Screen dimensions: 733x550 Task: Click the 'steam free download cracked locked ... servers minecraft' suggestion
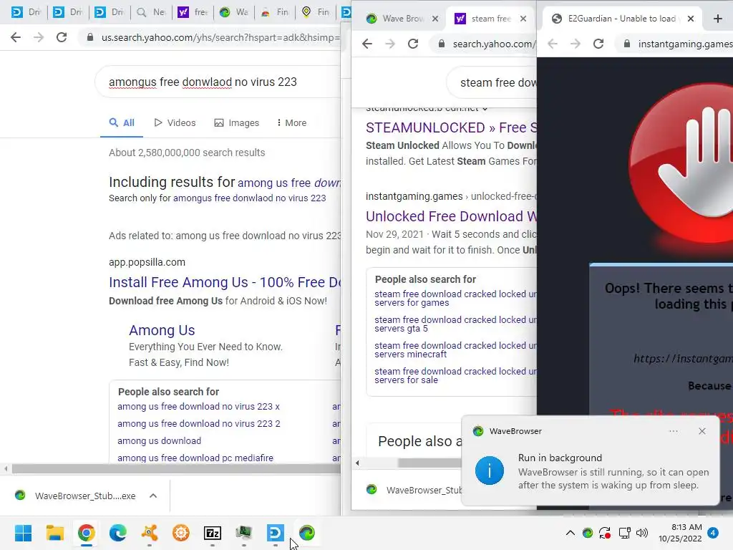click(x=455, y=349)
